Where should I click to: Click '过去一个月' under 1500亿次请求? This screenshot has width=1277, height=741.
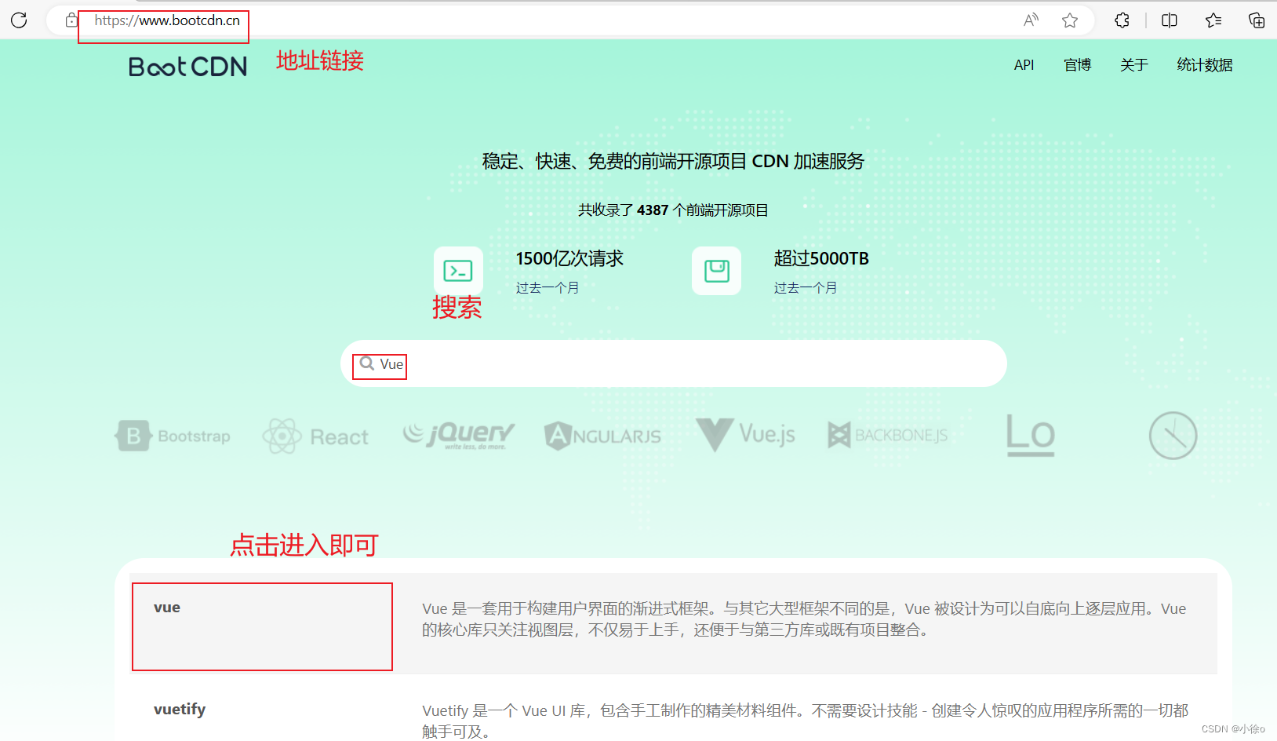548,288
